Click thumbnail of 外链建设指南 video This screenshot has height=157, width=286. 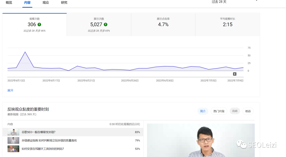pyautogui.click(x=13, y=140)
